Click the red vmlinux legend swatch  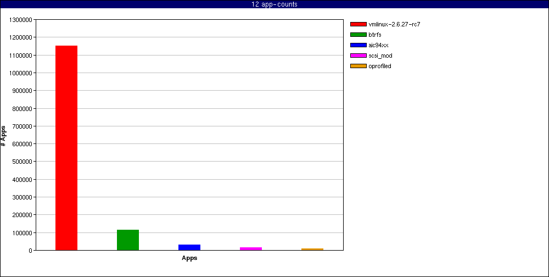(x=358, y=24)
